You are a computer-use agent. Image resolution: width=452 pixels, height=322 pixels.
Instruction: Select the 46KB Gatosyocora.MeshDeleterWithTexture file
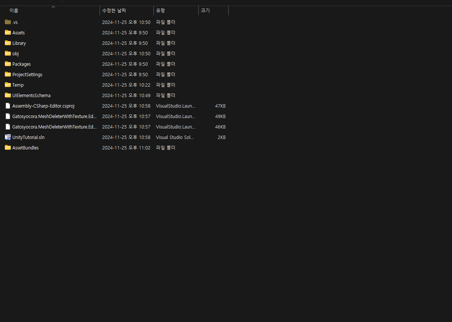(54, 127)
